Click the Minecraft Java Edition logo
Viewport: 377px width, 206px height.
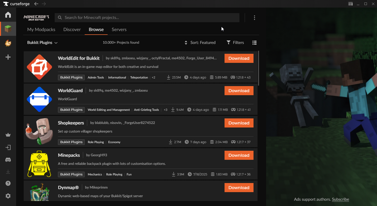point(36,18)
